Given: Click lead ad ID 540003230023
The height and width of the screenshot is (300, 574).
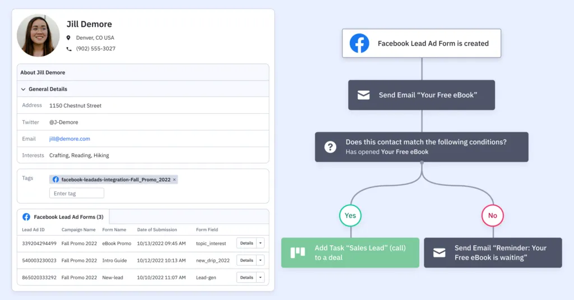Looking at the screenshot, I should tap(39, 260).
